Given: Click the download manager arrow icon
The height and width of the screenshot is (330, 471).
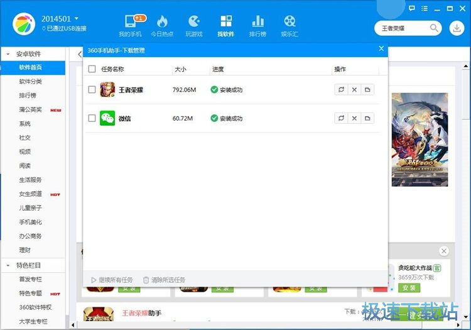Looking at the screenshot, I should coord(456,28).
